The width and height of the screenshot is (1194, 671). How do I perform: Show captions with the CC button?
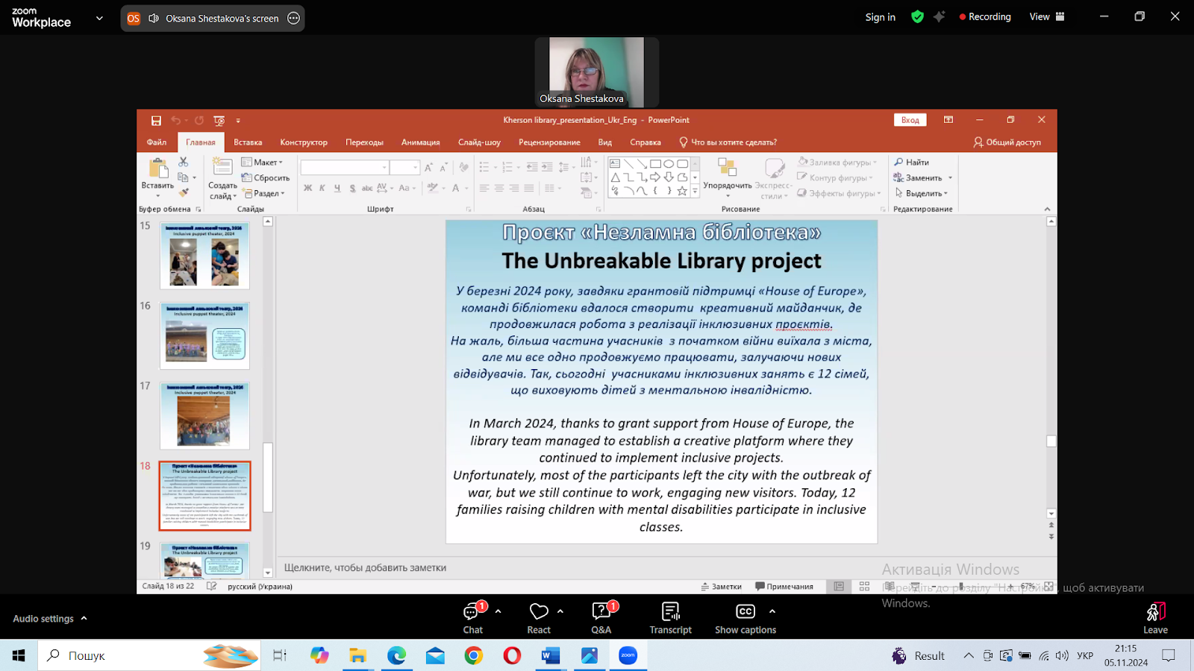tap(746, 618)
